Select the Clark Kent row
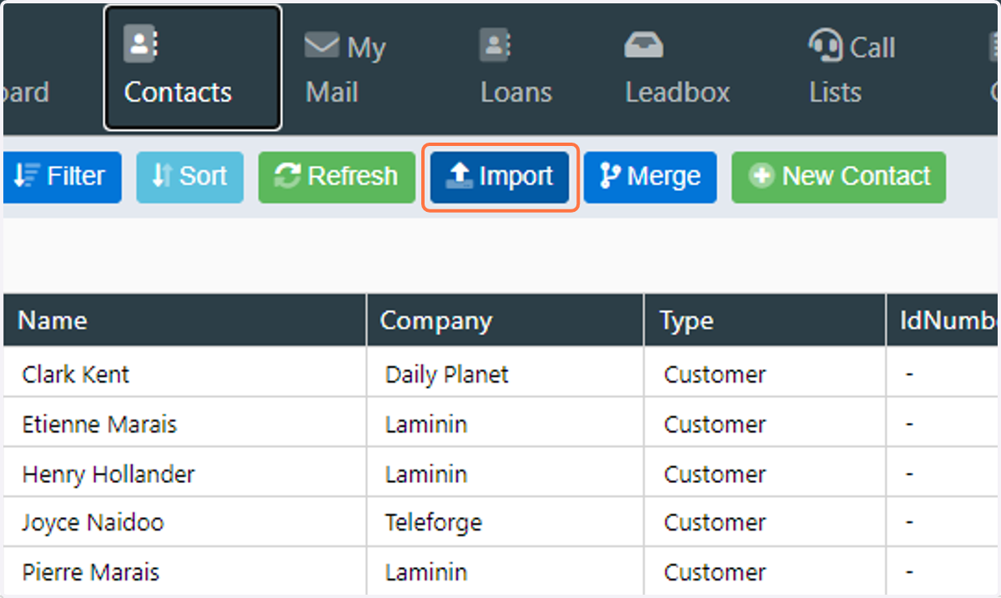Screen dimensions: 1001x598 [500, 373]
